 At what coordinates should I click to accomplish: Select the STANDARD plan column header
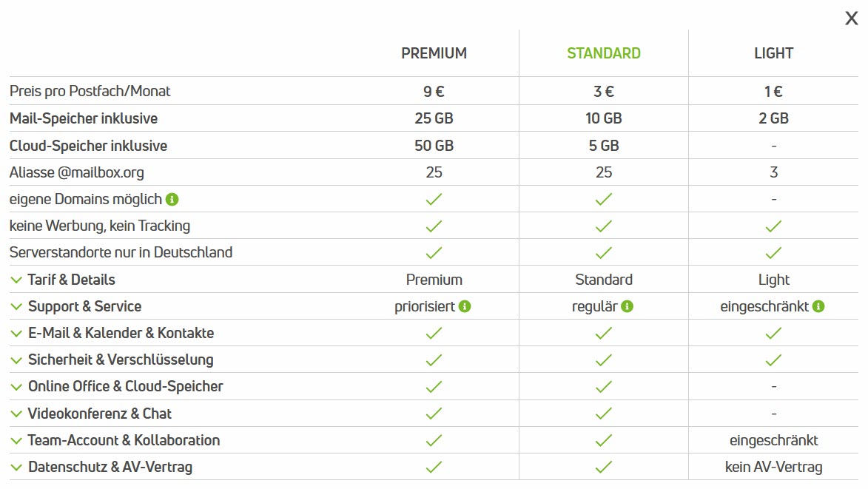604,53
